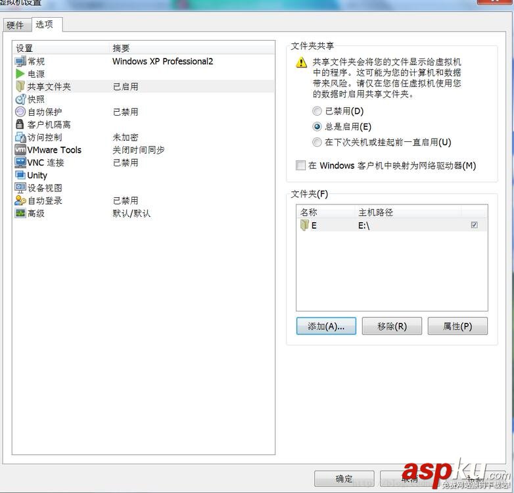
Task: Select the 总是启用(E) always enabled option
Action: coord(317,126)
